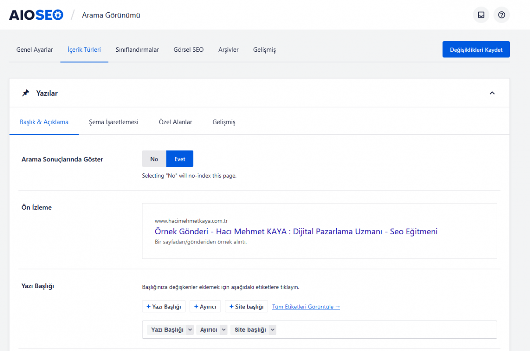The image size is (530, 351).
Task: Select Evet for Arama Sonuçlarında Göster
Action: [180, 159]
